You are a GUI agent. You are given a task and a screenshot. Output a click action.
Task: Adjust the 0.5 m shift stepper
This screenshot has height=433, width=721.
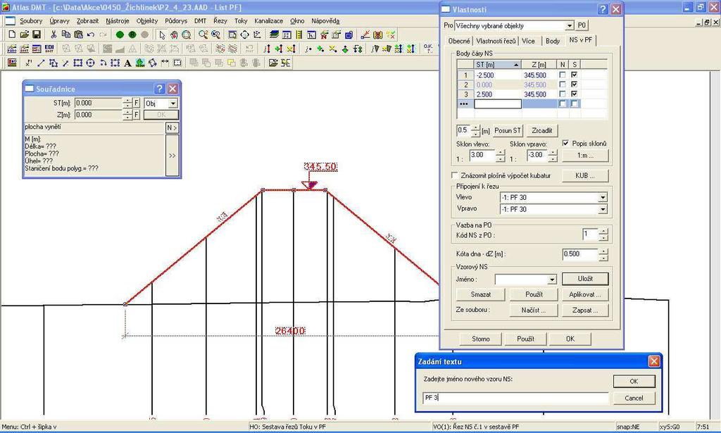click(x=475, y=130)
